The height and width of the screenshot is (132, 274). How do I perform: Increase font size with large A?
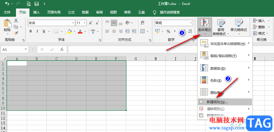(91, 23)
